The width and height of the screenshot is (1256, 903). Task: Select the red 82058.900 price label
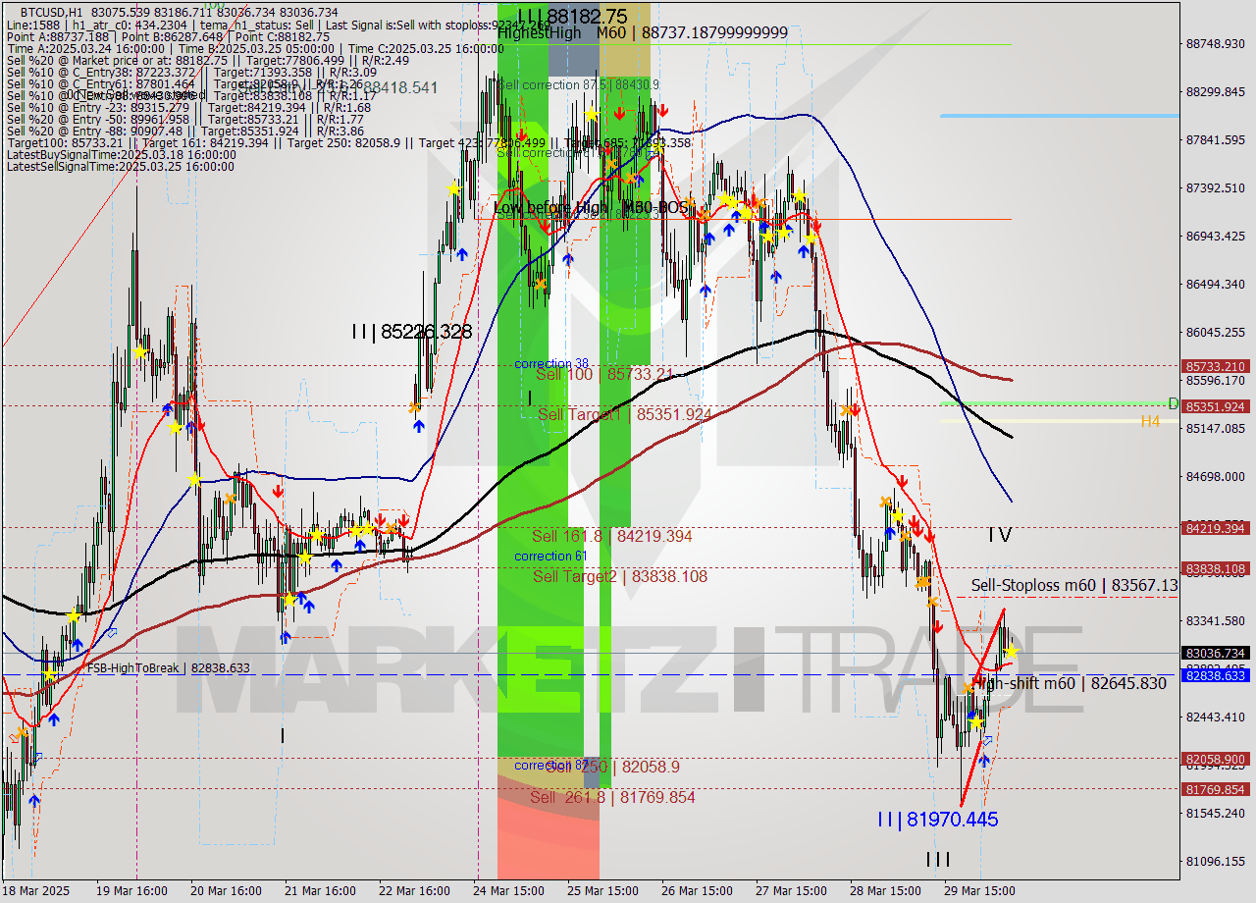coord(1214,759)
